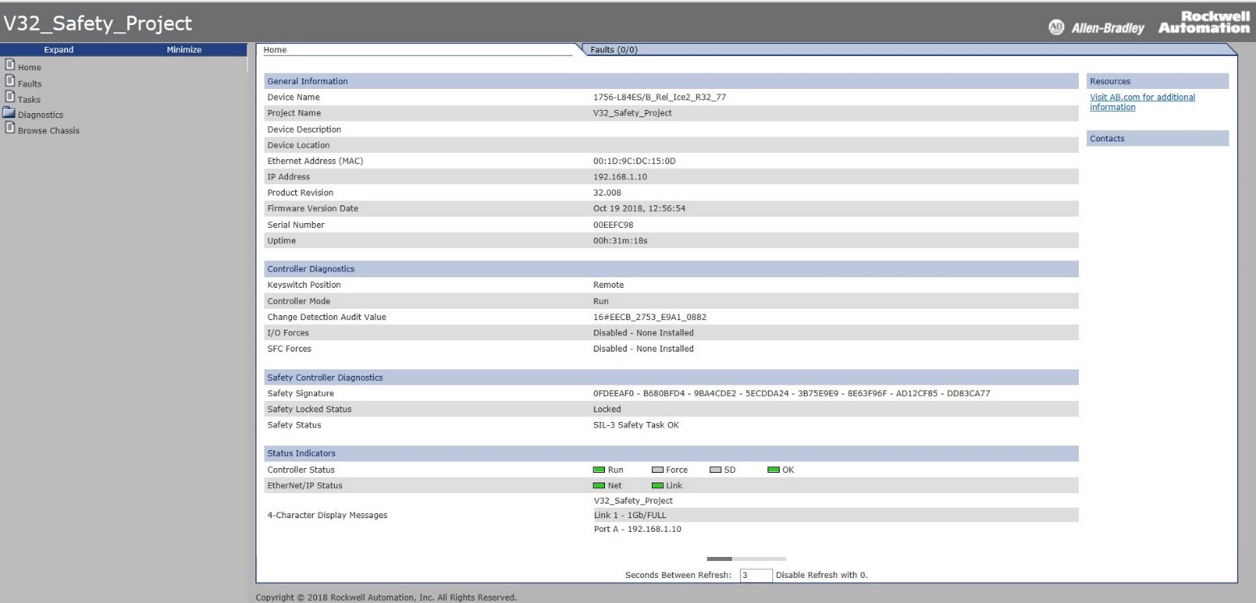Screen dimensions: 1256x603
Task: Minimize the navigation tree
Action: tap(183, 49)
